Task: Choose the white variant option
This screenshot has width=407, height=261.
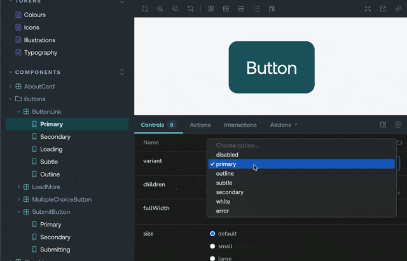Action: click(301, 202)
